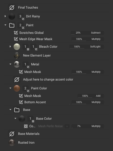The width and height of the screenshot is (113, 151).
Task: Open the Subtract blend mode for Scratches Global
Action: tap(96, 33)
